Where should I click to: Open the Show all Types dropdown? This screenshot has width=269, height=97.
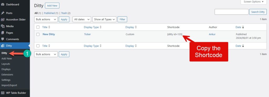click(104, 19)
